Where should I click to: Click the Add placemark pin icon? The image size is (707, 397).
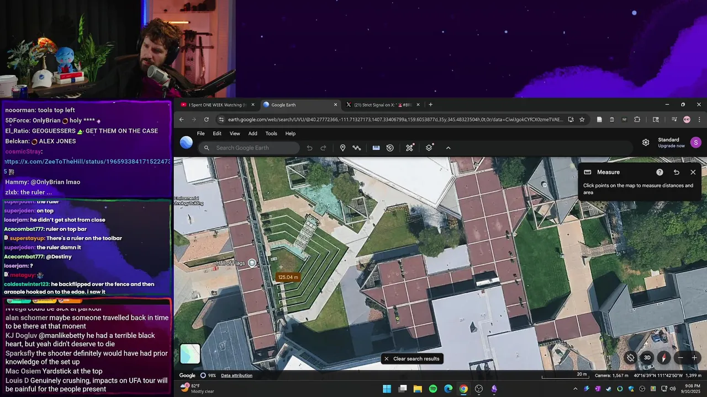[342, 148]
